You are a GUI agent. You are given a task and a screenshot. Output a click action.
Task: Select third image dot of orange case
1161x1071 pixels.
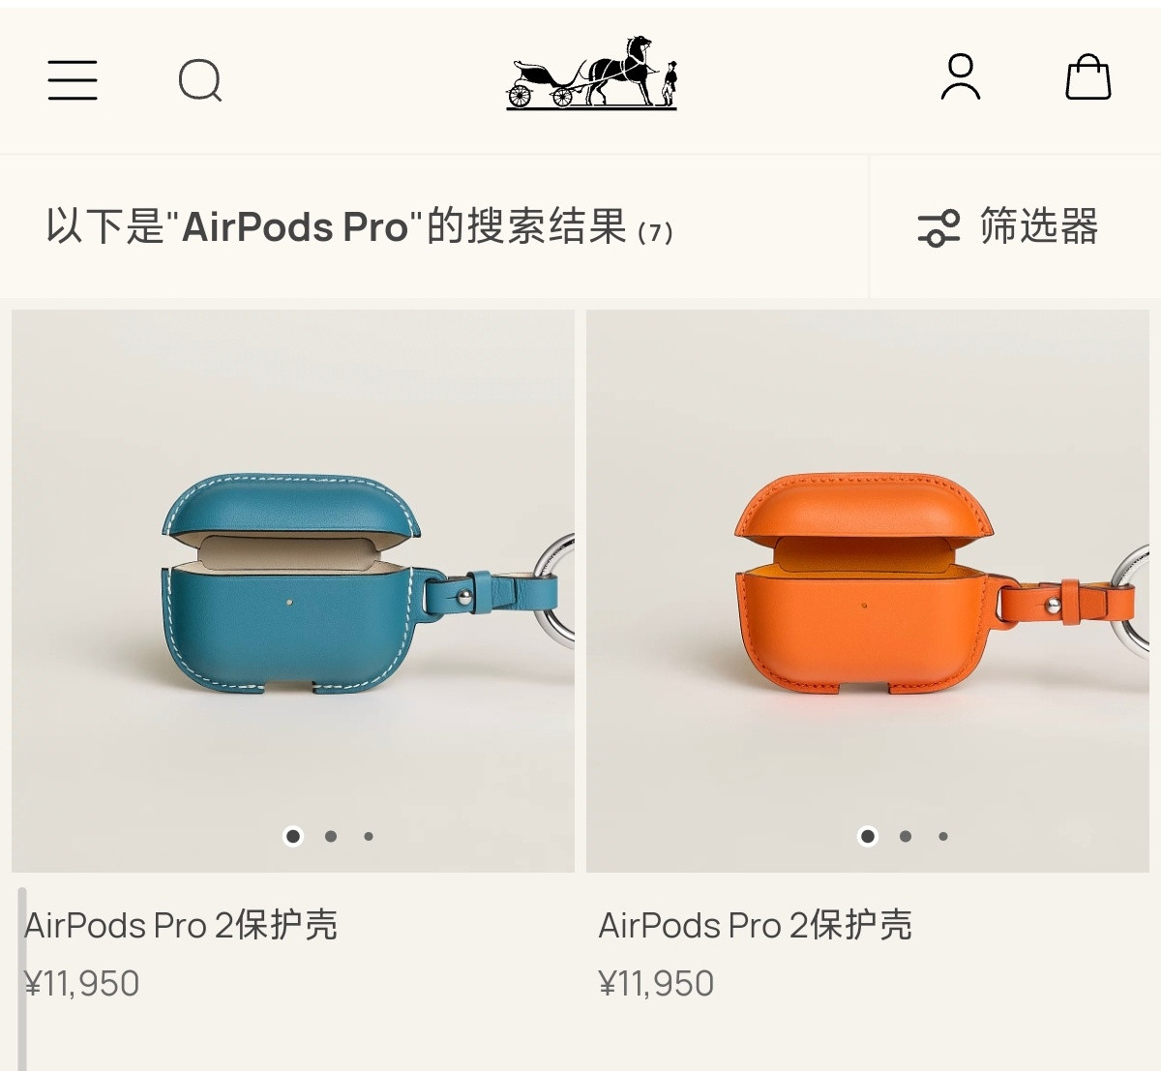(x=943, y=836)
